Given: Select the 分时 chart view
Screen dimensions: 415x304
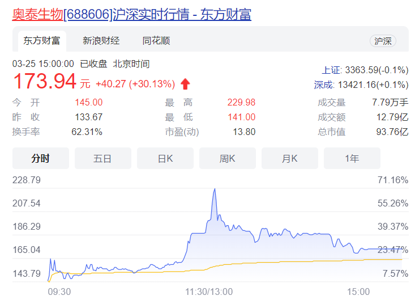Looking at the screenshot, I should (x=41, y=158).
